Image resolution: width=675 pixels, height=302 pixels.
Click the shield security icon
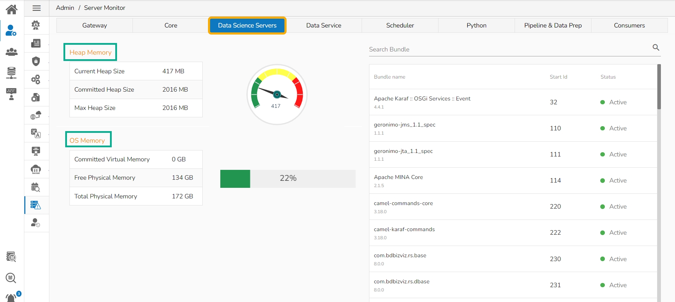click(x=36, y=61)
